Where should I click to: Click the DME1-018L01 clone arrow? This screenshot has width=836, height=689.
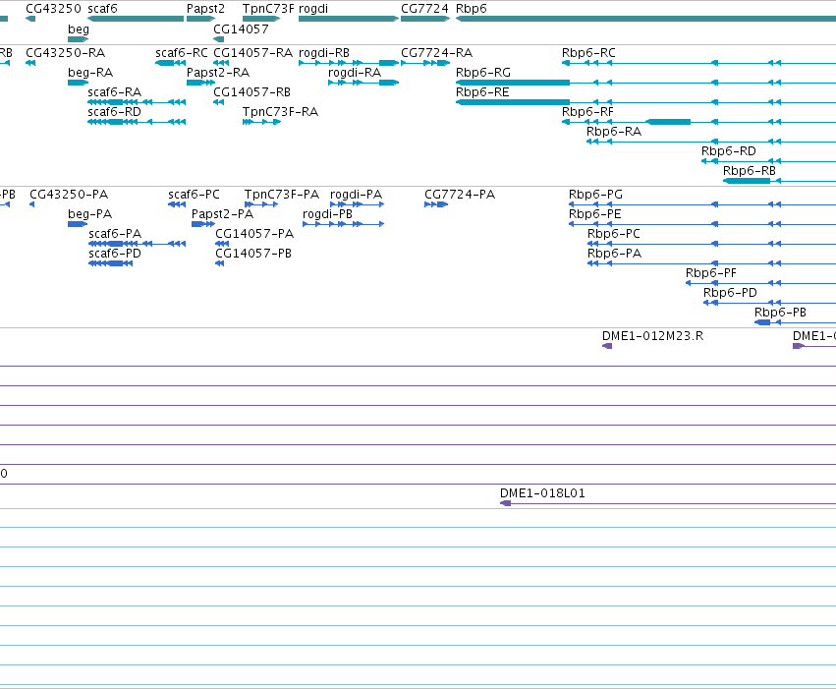pos(506,503)
